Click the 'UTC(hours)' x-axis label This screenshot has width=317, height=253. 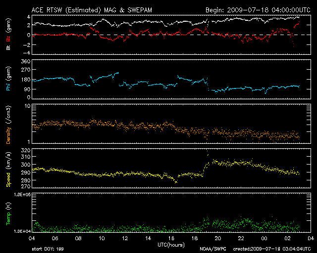click(171, 245)
